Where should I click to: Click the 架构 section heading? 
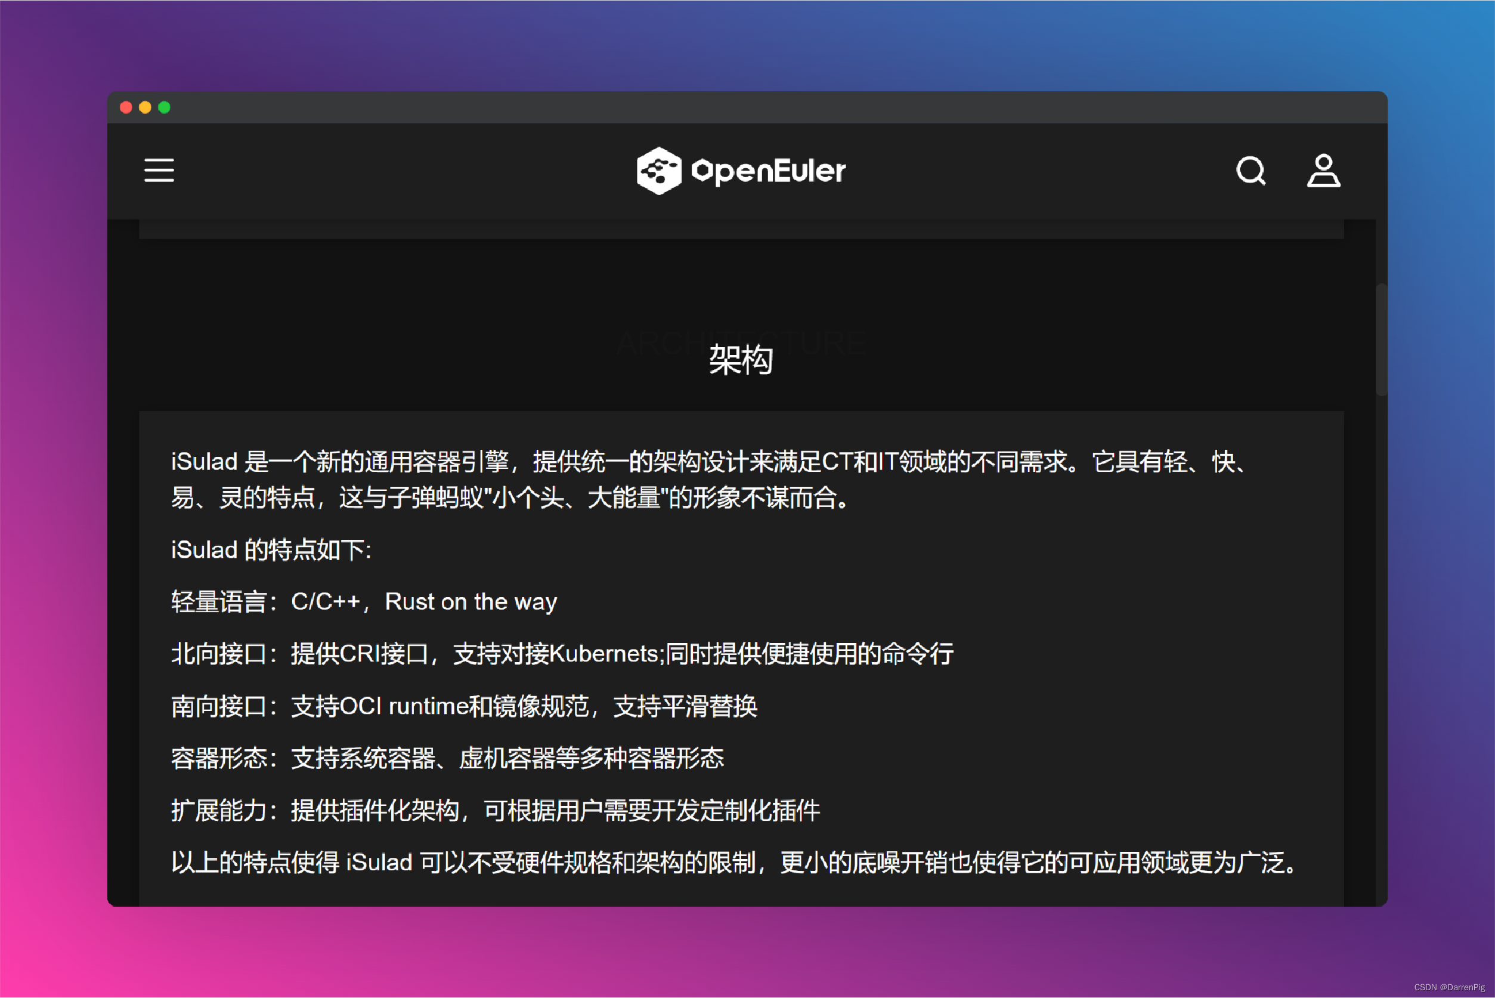[x=741, y=360]
